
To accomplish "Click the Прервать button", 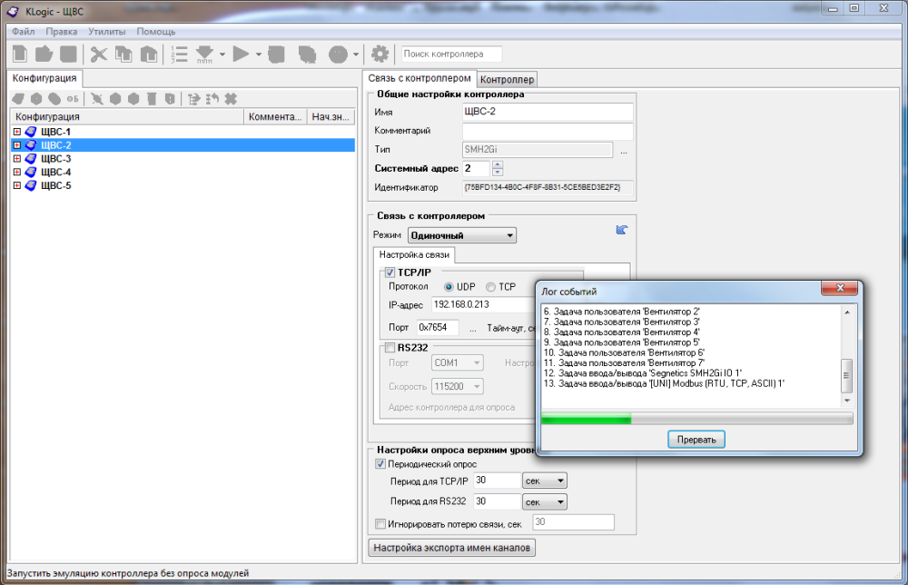I will point(696,440).
